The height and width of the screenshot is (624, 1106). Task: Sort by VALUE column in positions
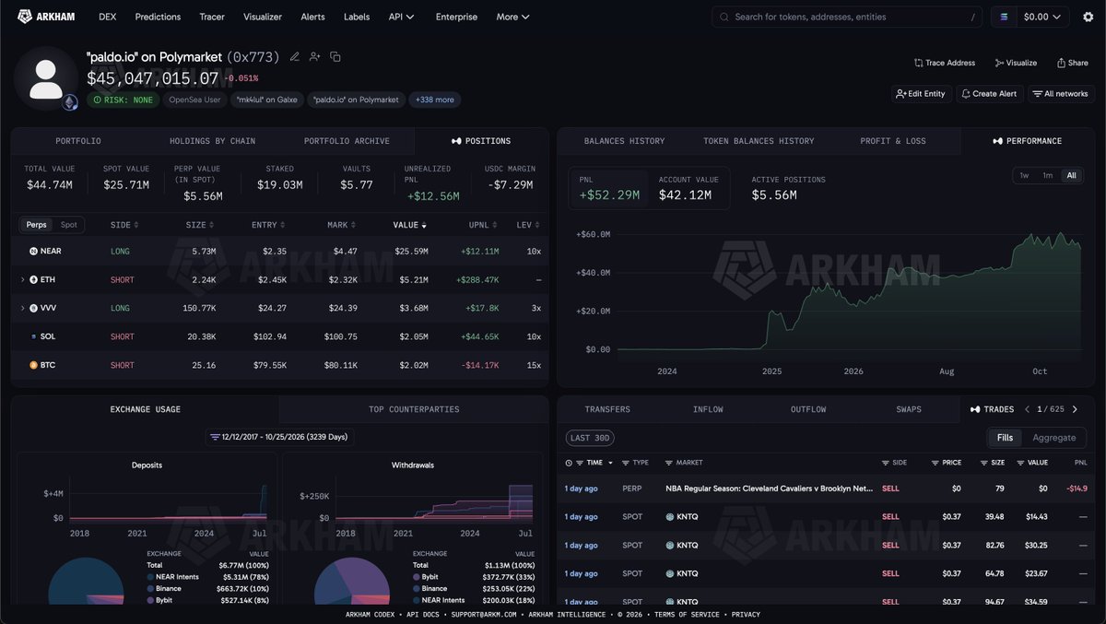pos(409,225)
